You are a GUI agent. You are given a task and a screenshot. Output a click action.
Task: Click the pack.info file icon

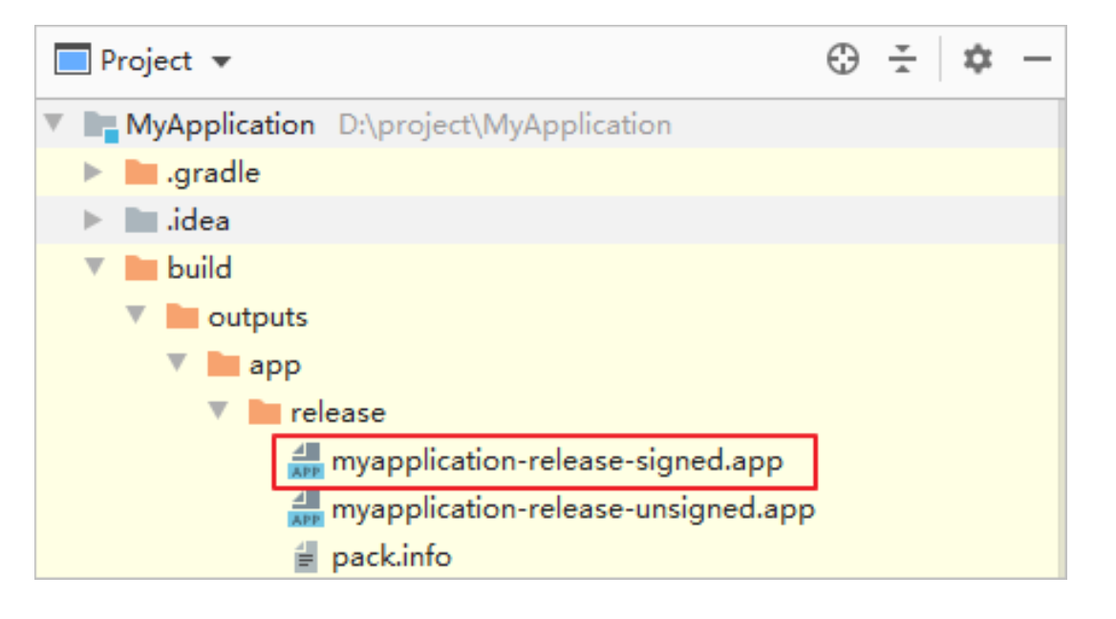coord(306,557)
